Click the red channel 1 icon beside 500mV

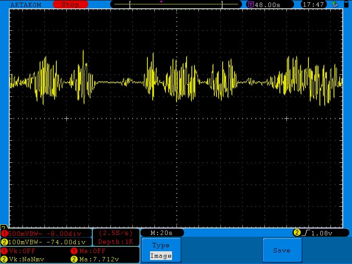click(4, 234)
